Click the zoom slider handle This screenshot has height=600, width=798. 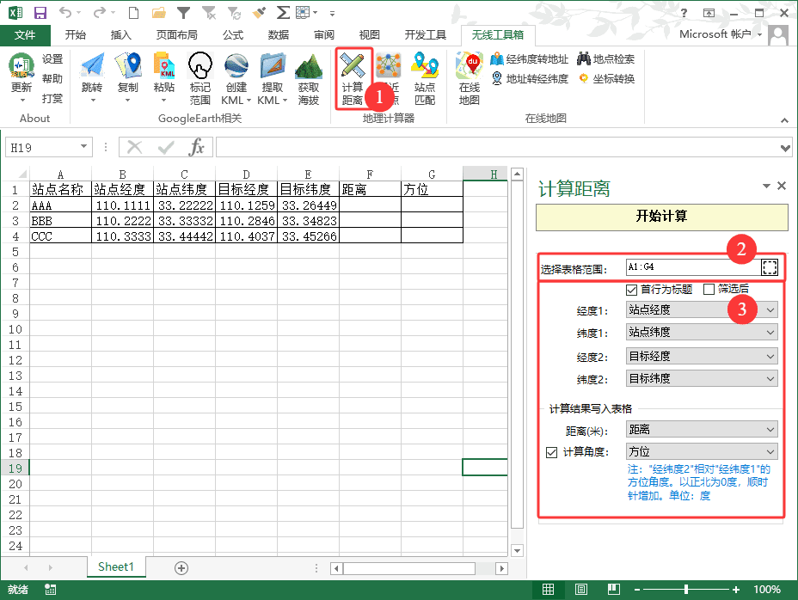pos(686,590)
